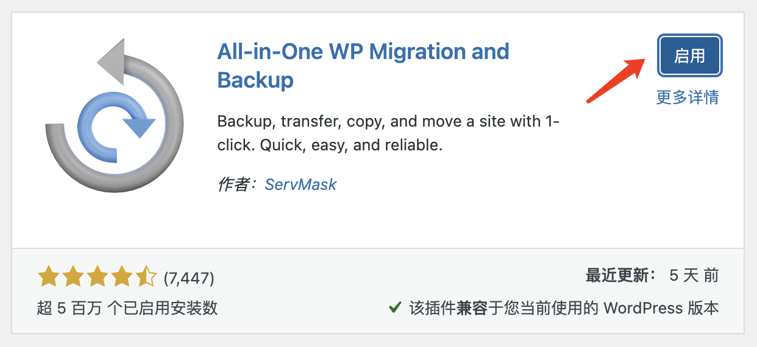This screenshot has height=347, width=757.
Task: Open the 更多详情 details link
Action: [x=688, y=97]
